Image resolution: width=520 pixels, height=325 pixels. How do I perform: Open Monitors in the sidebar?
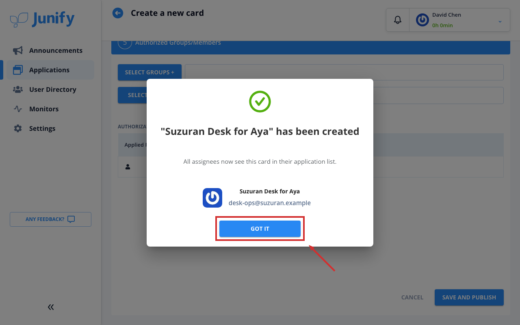coord(50,109)
